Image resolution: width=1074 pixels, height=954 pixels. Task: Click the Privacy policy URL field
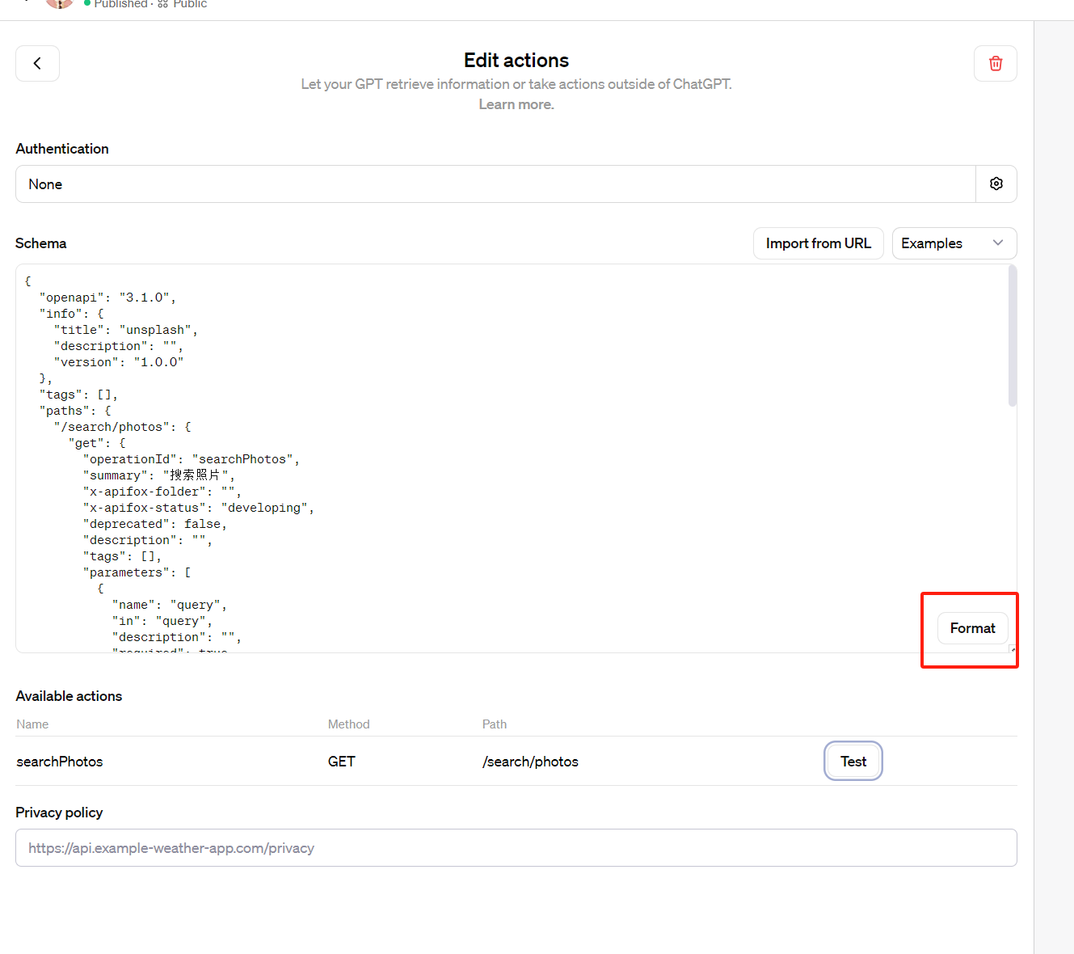(516, 847)
